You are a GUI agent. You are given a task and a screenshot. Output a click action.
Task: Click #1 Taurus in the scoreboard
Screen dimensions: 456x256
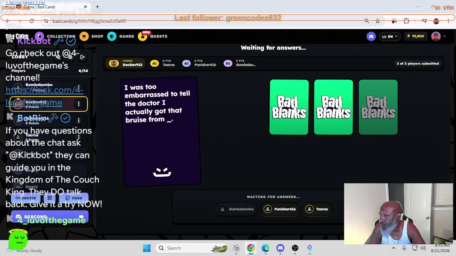[163, 63]
